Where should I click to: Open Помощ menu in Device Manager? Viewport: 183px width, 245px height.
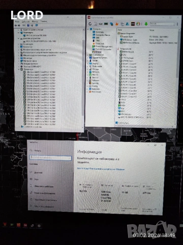pyautogui.click(x=44, y=21)
